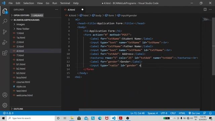Screen dimensions: 215x121
Task: Open Microsoft Store from taskbar
Action: tap(79, 118)
